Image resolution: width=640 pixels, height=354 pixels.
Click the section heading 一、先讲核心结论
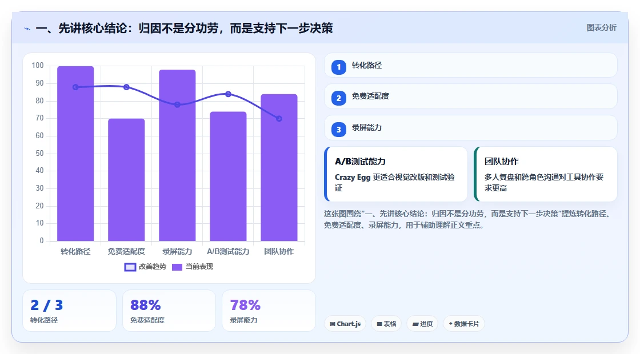click(185, 28)
